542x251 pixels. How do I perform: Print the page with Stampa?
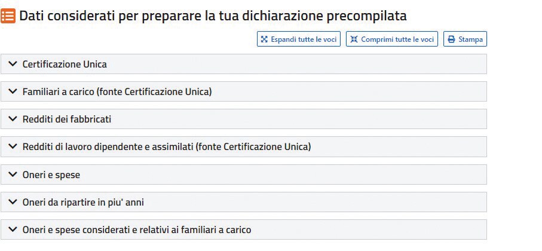[x=466, y=39]
